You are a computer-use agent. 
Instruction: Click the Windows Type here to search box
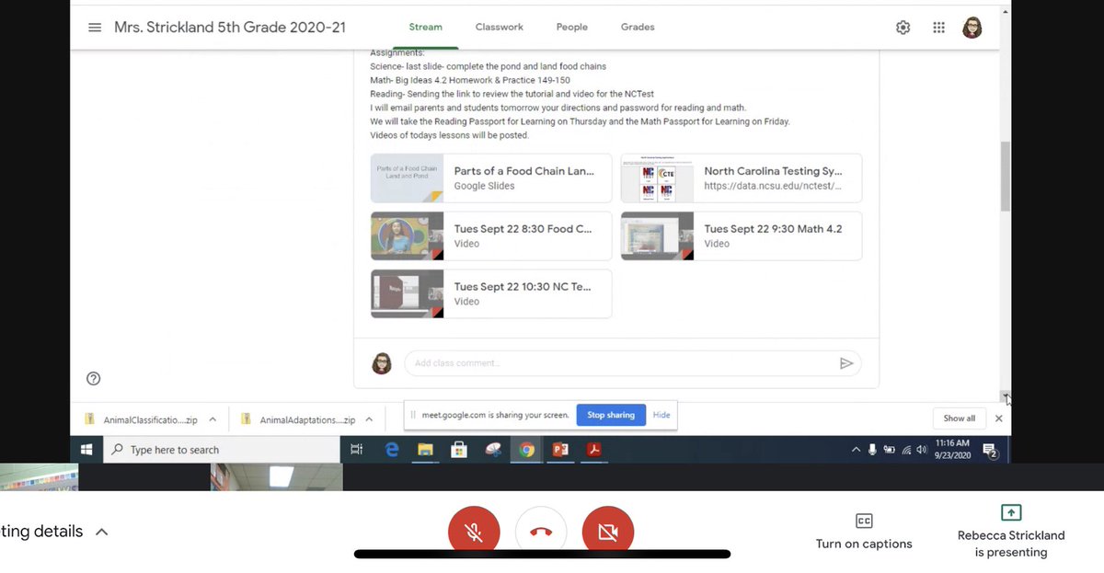[x=221, y=450]
